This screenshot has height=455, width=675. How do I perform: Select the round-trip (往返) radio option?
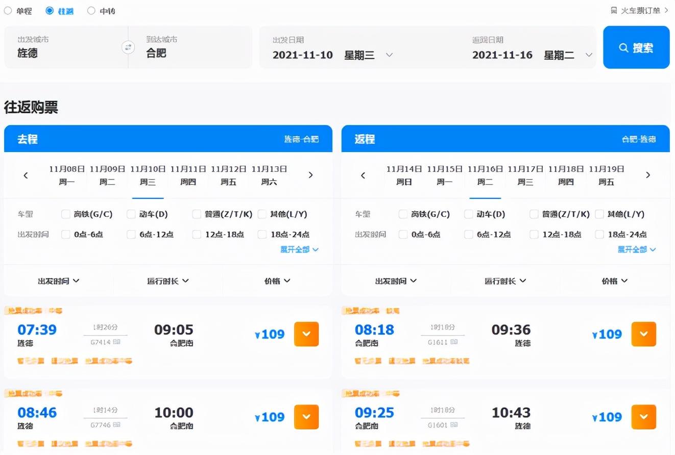tap(50, 11)
